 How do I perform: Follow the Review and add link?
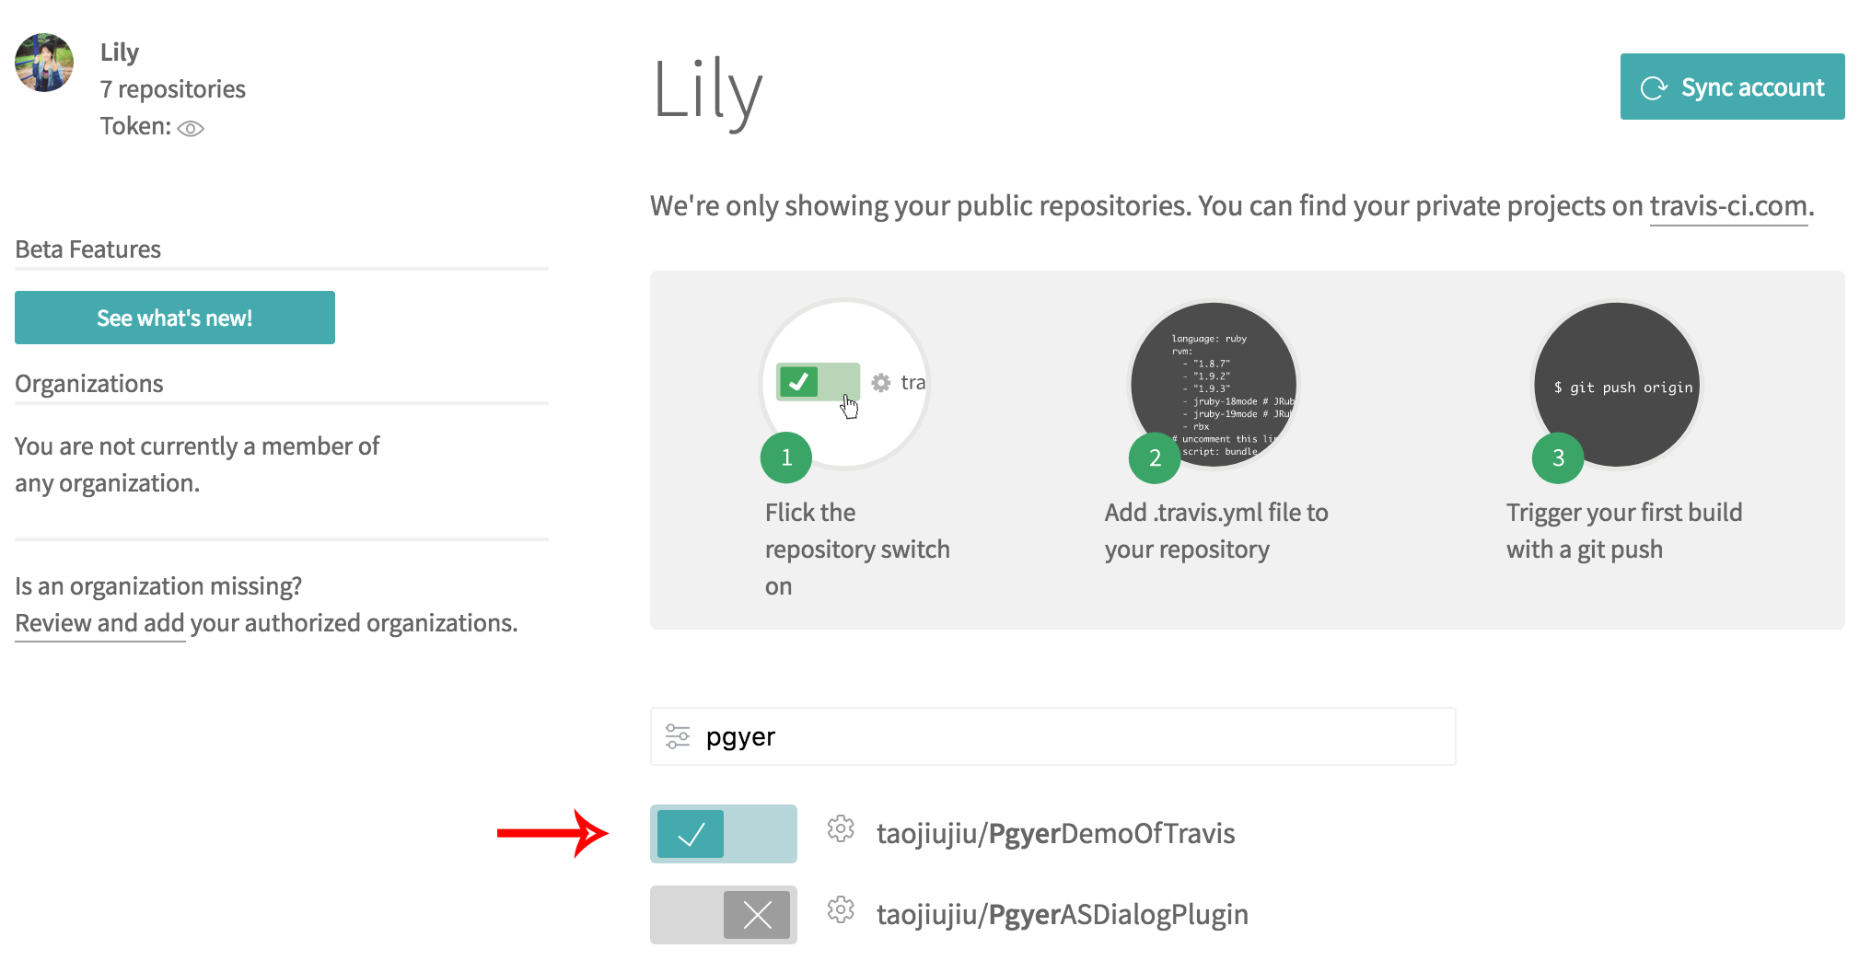pyautogui.click(x=100, y=623)
